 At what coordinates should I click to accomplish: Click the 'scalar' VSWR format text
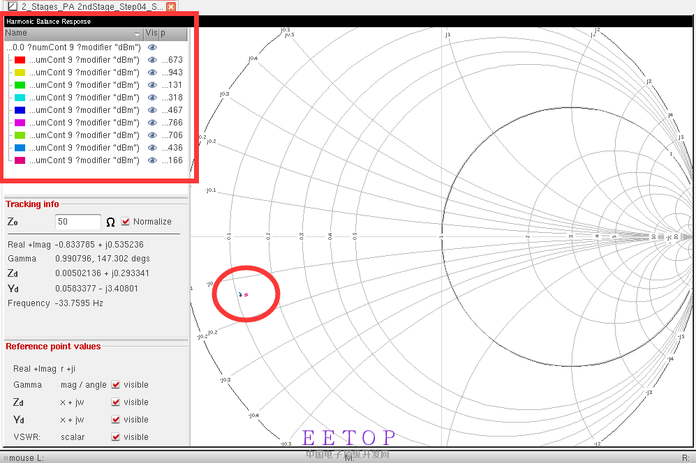[73, 437]
